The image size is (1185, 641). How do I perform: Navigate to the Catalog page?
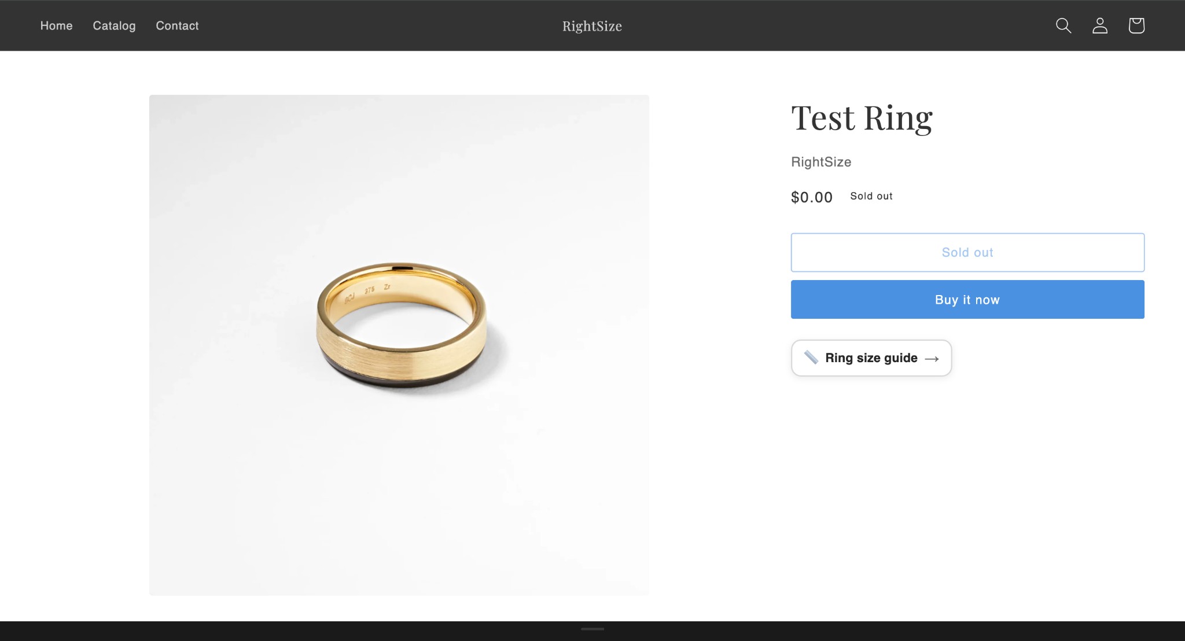pos(114,25)
